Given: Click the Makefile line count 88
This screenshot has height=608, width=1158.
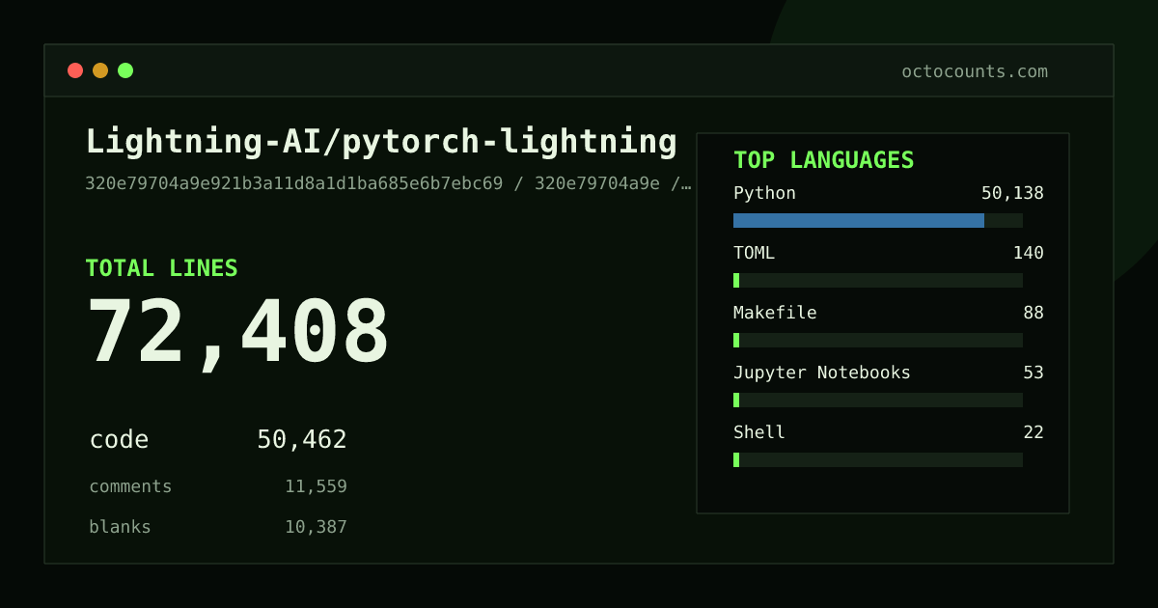Looking at the screenshot, I should pos(1034,313).
